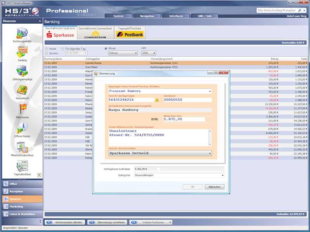
Task: Switch to Geschäftskonto Commerzbank tab
Action: tap(95, 33)
